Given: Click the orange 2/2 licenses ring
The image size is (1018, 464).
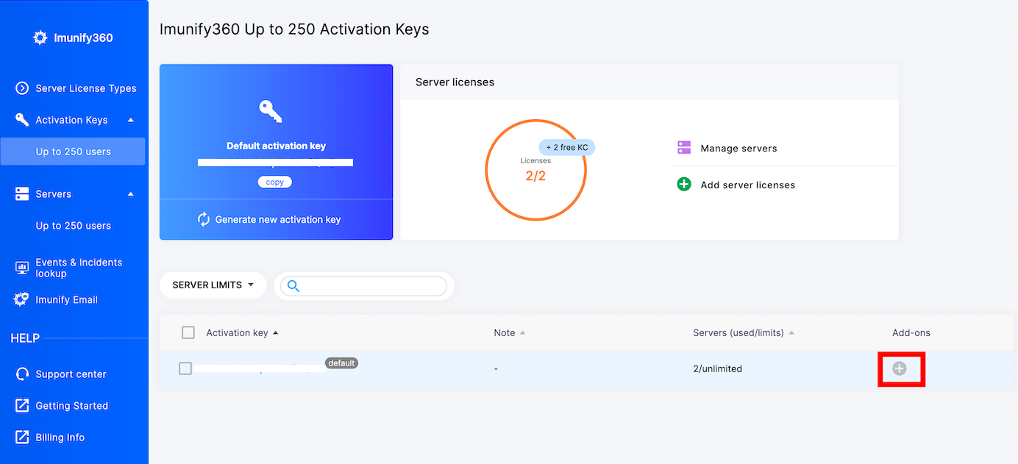Looking at the screenshot, I should tap(536, 169).
